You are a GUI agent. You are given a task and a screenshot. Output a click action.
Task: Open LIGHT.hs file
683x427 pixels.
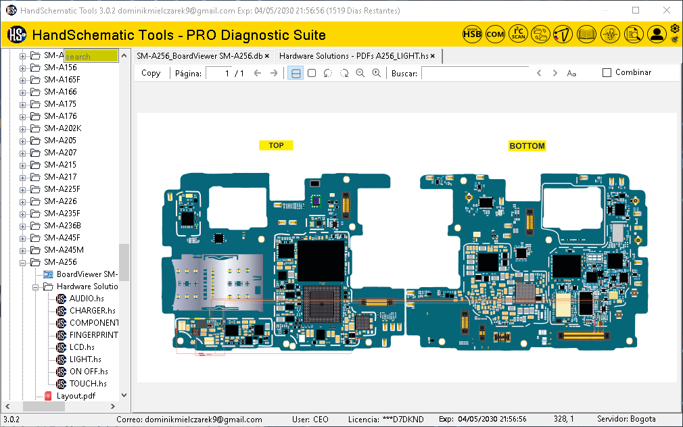tap(85, 359)
